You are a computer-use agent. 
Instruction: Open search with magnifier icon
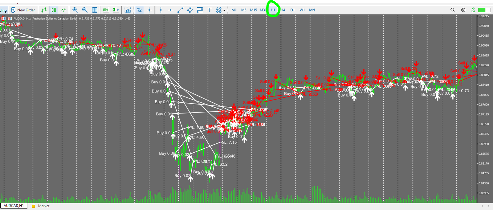(452, 10)
